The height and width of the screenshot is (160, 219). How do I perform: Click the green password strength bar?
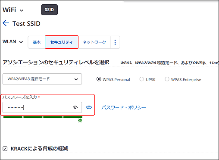click(x=43, y=117)
